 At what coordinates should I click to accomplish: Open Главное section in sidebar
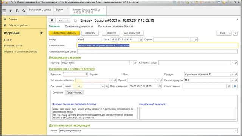click(x=13, y=19)
